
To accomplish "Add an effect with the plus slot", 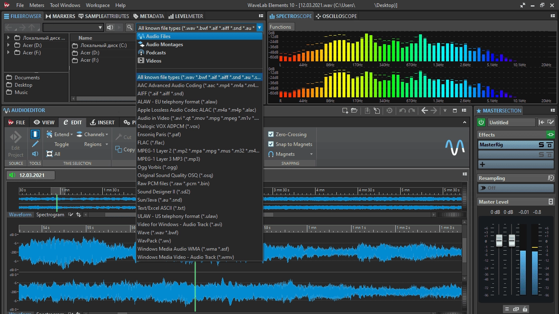I will point(482,164).
